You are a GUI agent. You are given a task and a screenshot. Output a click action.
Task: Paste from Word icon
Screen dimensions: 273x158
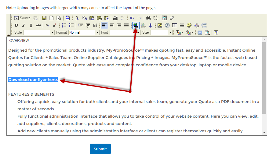(x=106, y=18)
